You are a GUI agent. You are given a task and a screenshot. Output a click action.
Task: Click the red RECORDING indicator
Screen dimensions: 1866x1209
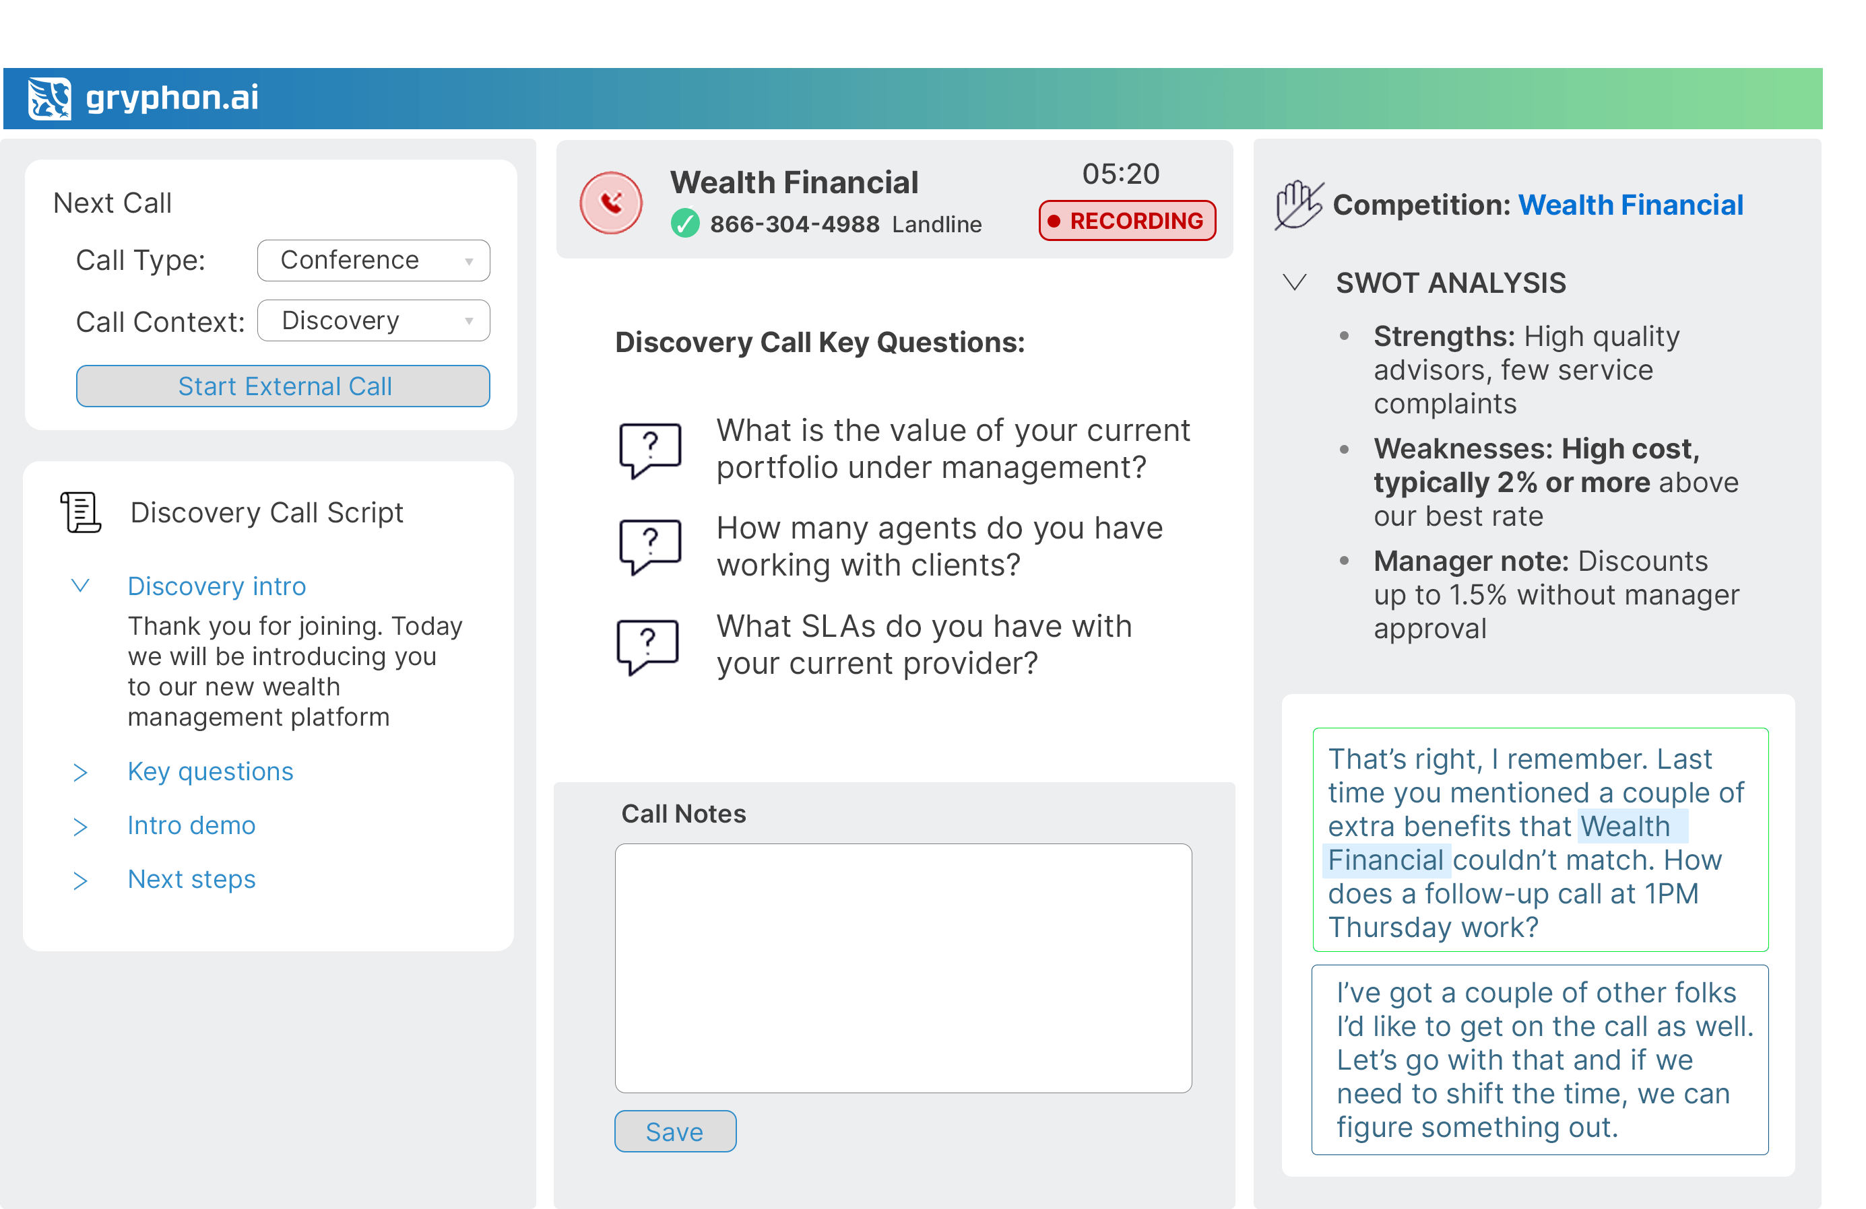(1126, 220)
